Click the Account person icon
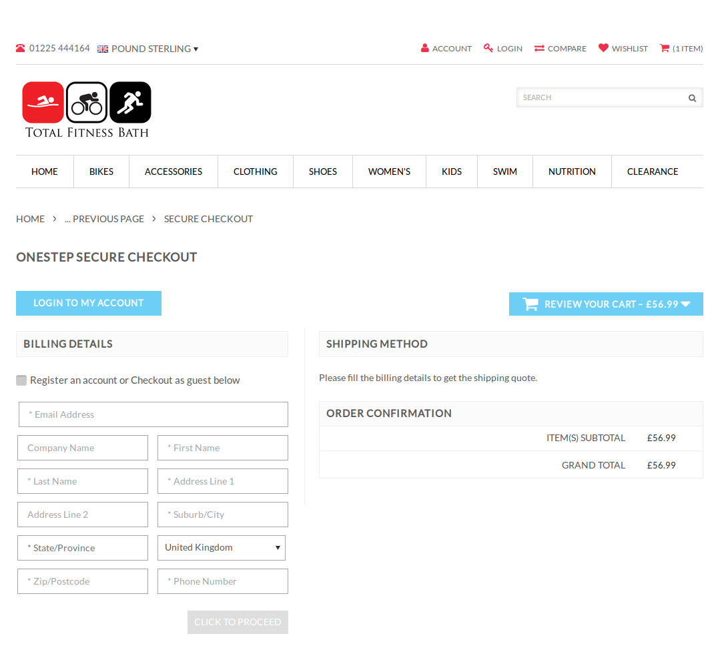This screenshot has width=724, height=648. pyautogui.click(x=425, y=48)
